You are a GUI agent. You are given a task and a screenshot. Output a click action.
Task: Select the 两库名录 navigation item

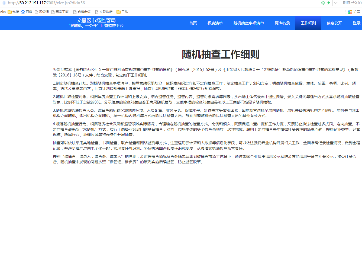[282, 23]
